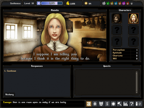Image resolution: width=144 pixels, height=108 pixels.
Task: Click the mask icon in bottom toolbar
Action: [101, 104]
